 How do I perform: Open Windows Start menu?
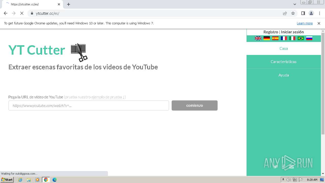[7, 179]
